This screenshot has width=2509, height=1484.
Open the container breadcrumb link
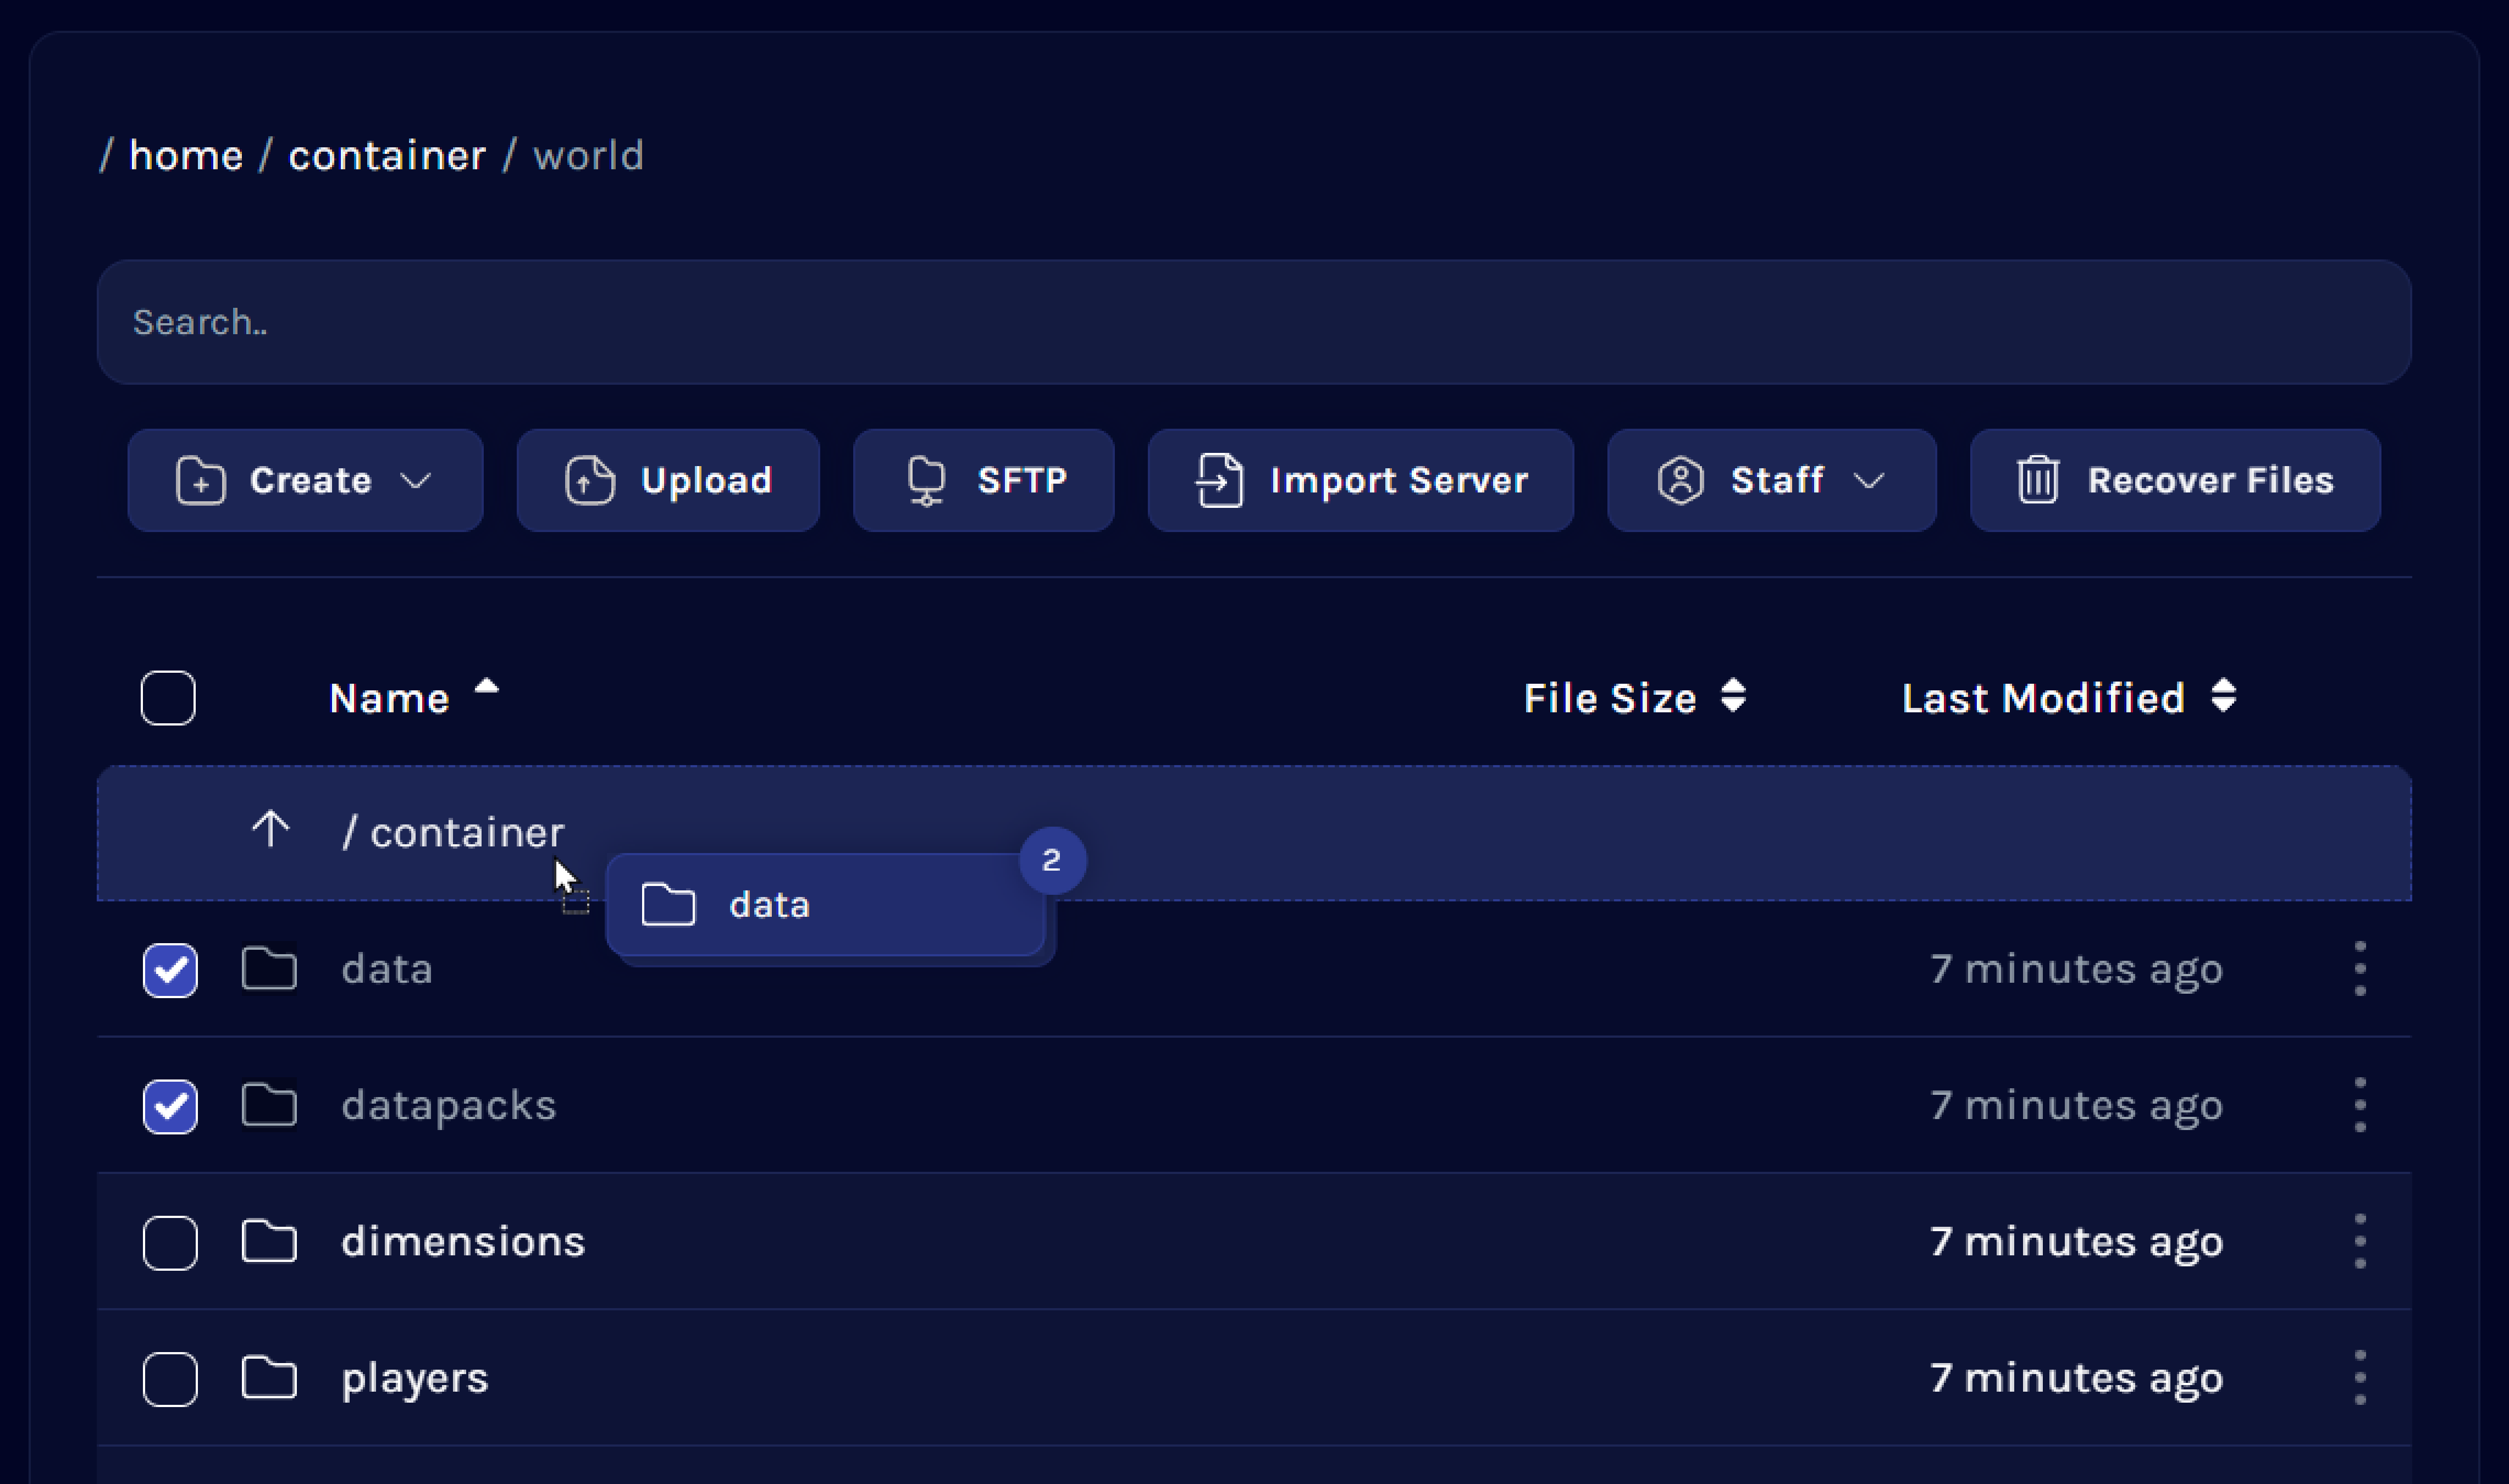pos(388,154)
